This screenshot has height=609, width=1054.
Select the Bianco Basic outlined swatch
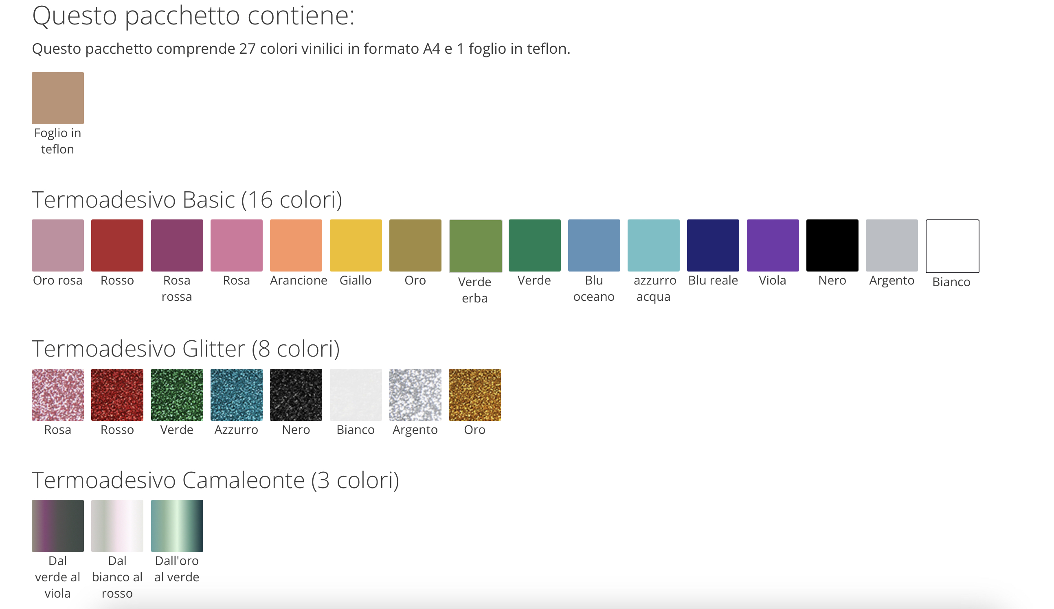(x=952, y=246)
